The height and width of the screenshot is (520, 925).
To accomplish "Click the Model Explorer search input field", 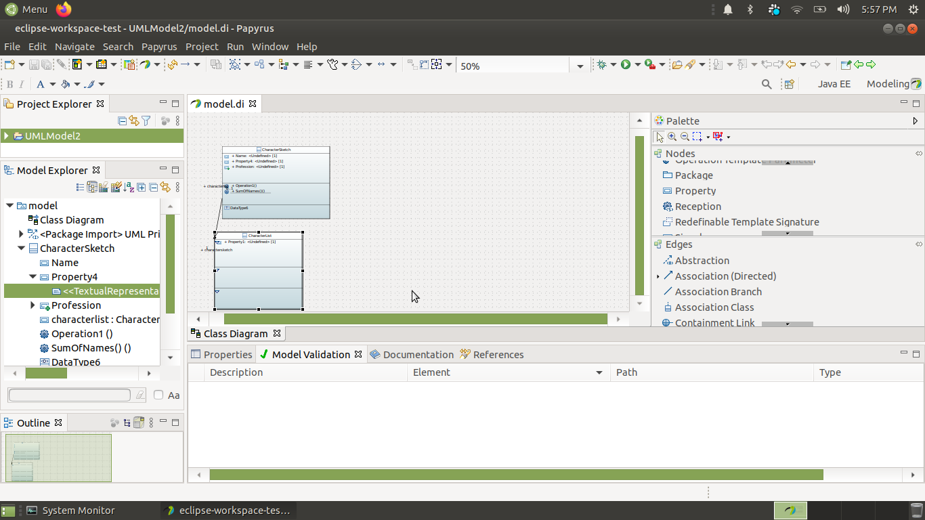I will click(69, 395).
